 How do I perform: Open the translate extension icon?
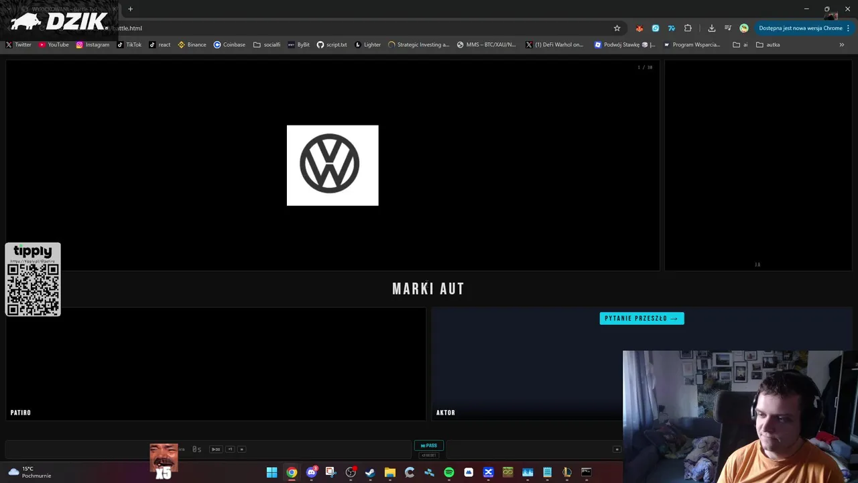672,28
